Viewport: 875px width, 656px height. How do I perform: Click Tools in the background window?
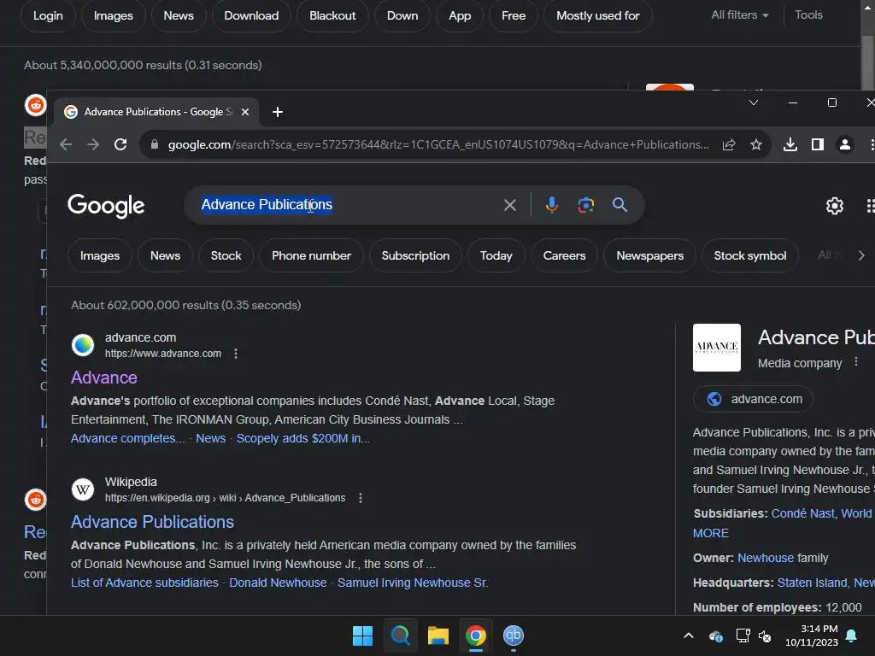808,15
